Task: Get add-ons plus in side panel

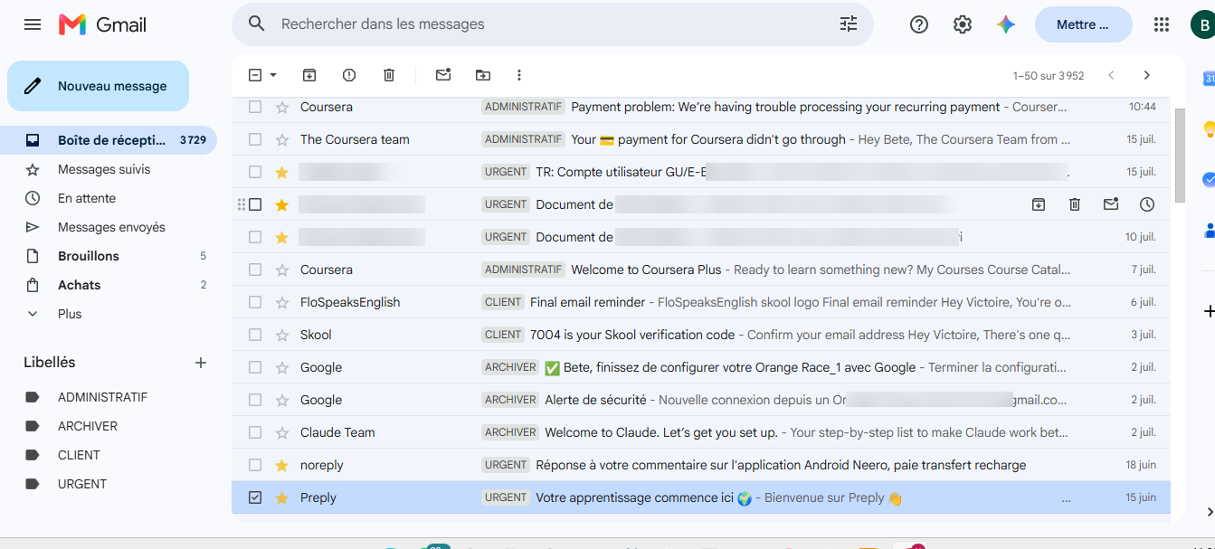Action: tap(1210, 311)
